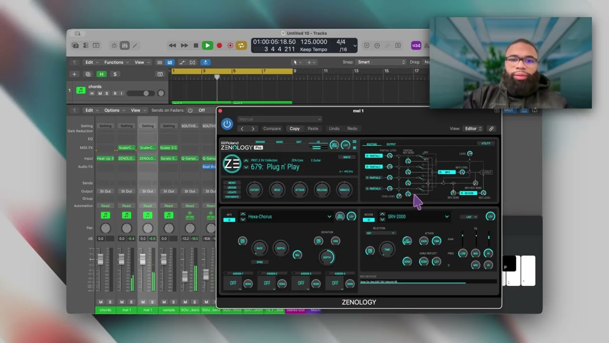Go to the next plugin setting arrow
Screen dimensions: 609x343
tap(253, 129)
